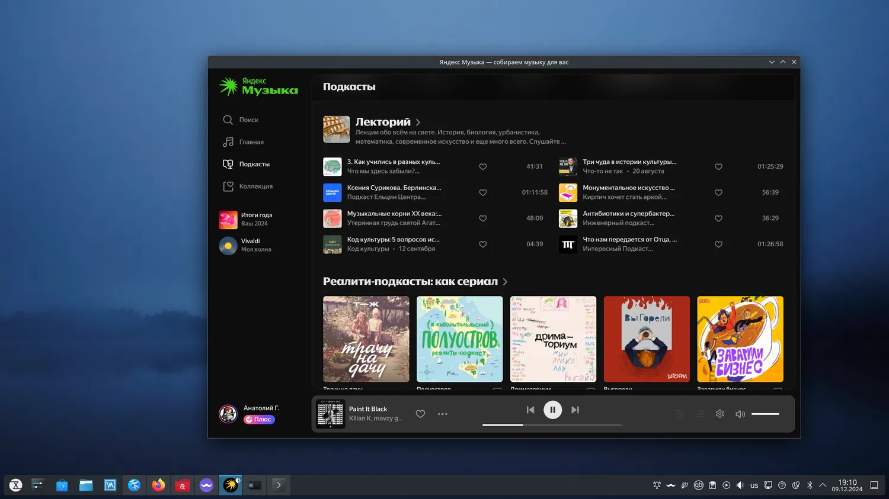This screenshot has height=499, width=889.
Task: Like "Музыкальные корни XX века" episode
Action: coord(483,218)
